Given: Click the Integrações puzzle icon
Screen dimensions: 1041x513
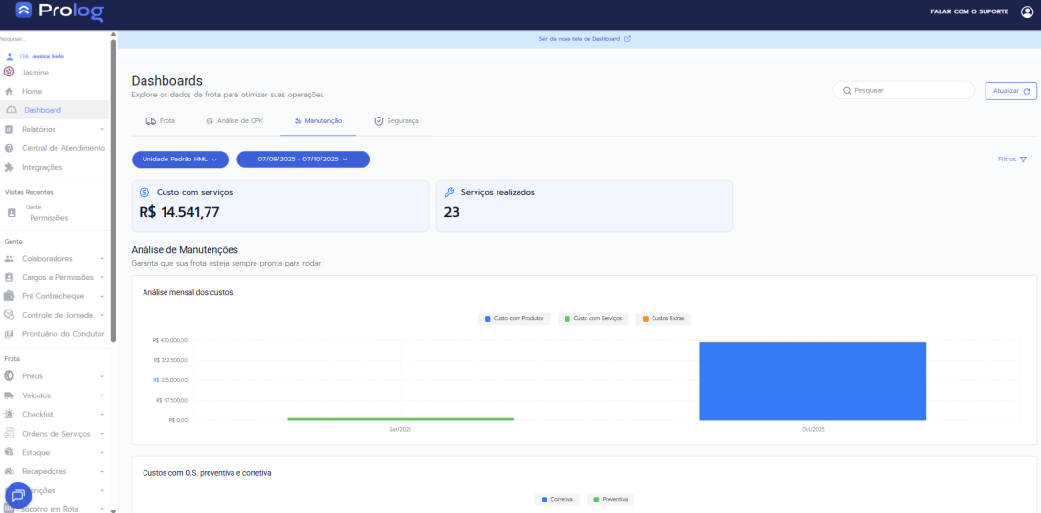Looking at the screenshot, I should pos(10,167).
